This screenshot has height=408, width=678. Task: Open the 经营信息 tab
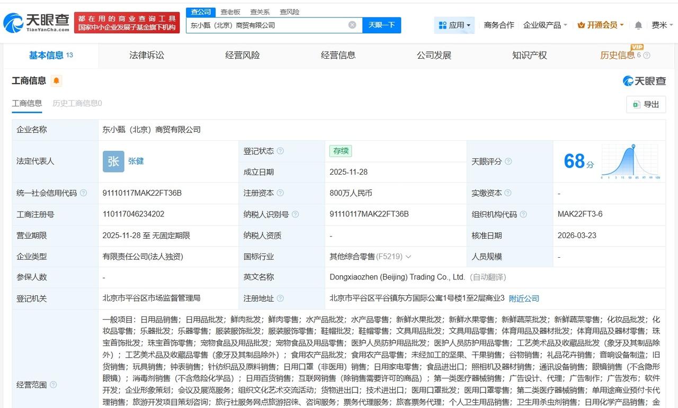338,55
